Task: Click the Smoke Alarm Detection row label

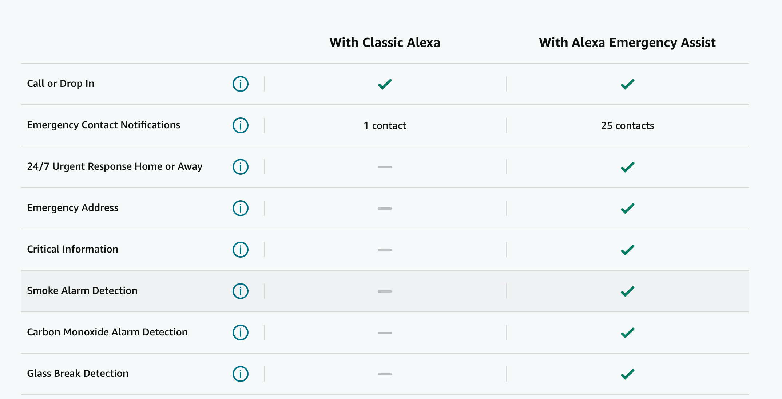Action: tap(82, 291)
